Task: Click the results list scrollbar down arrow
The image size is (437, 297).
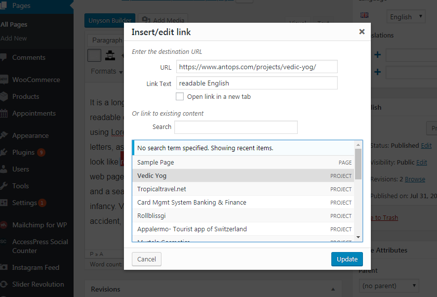Action: tap(358, 237)
